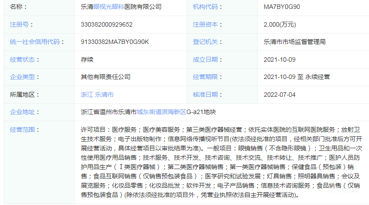369x205 pixels.
Task: Click the G-a21地块 address text
Action: click(x=201, y=112)
